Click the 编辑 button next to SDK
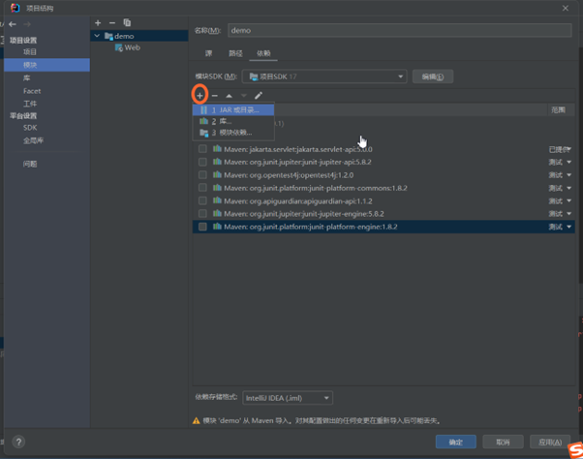Viewport: 583px width, 459px height. coord(432,76)
